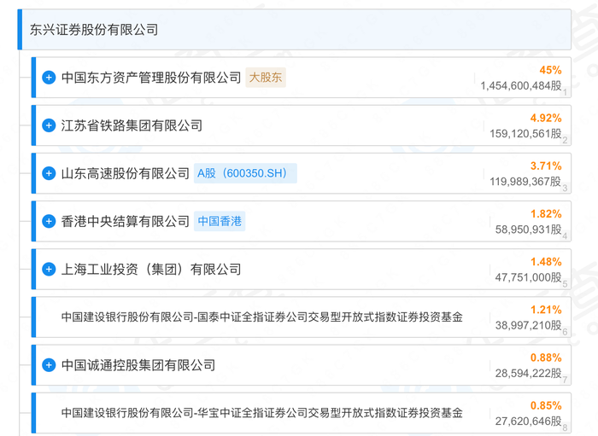Open 中国诚通控股集团有限公司 company link

(x=138, y=365)
